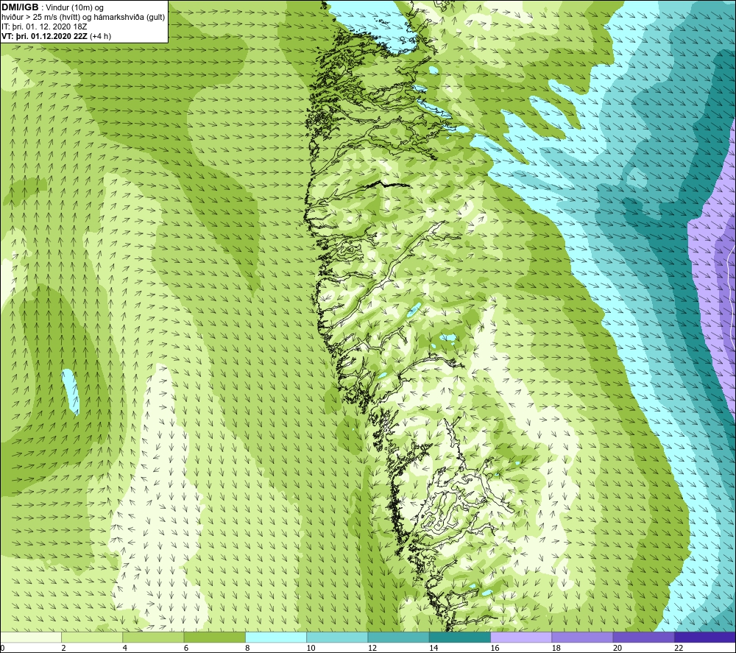This screenshot has height=653, width=736.
Task: Click the 14-16 m/s dark teal legend swatch
Action: [460, 637]
